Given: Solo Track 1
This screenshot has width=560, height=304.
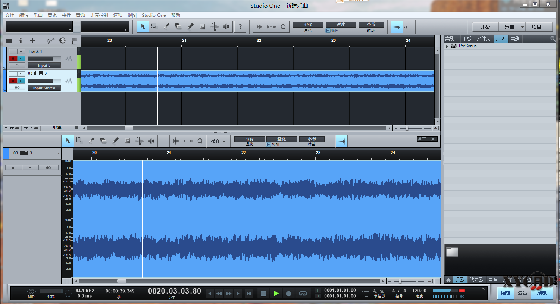Looking at the screenshot, I should click(x=21, y=52).
